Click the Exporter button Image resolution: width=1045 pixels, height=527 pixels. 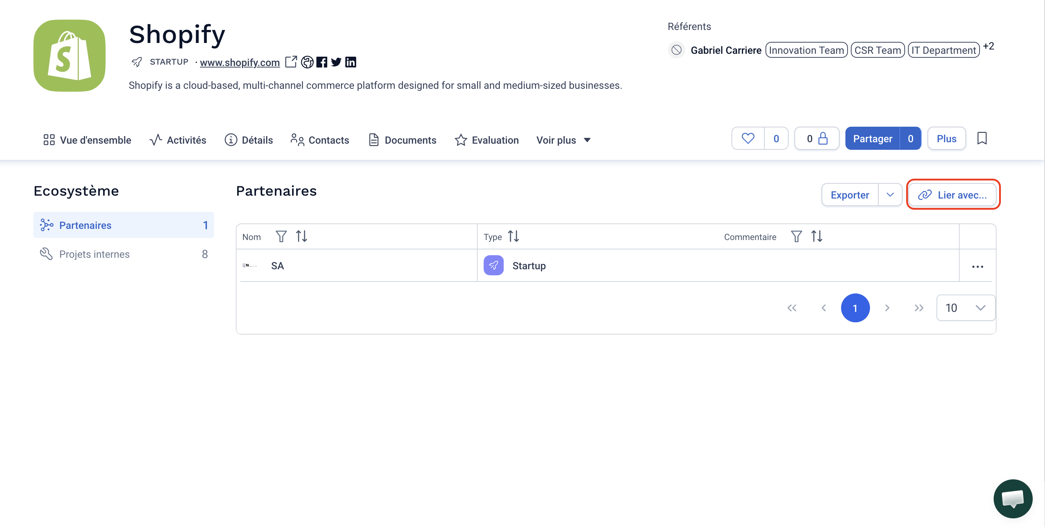pyautogui.click(x=849, y=195)
